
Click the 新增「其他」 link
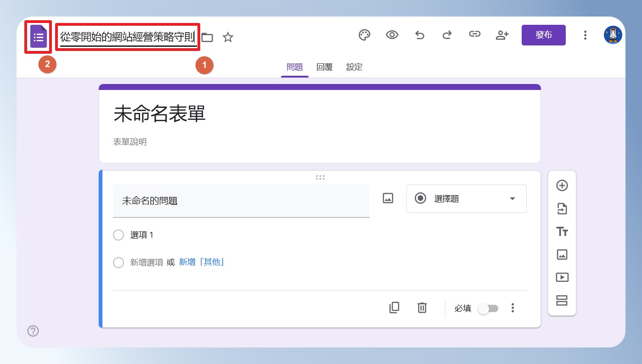[x=202, y=262]
